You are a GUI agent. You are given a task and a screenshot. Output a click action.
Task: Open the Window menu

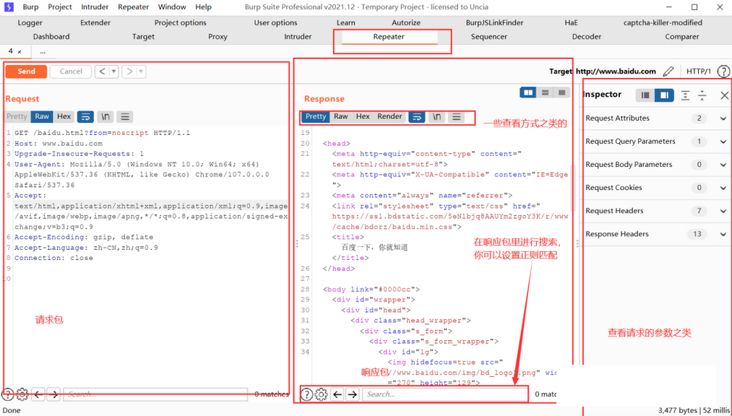point(172,7)
